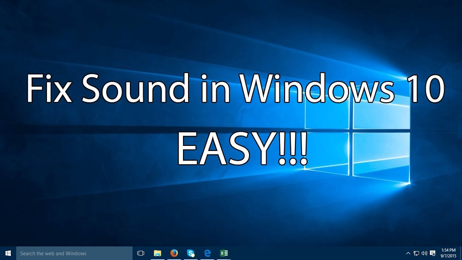
Task: Show hidden system tray icons
Action: 408,253
